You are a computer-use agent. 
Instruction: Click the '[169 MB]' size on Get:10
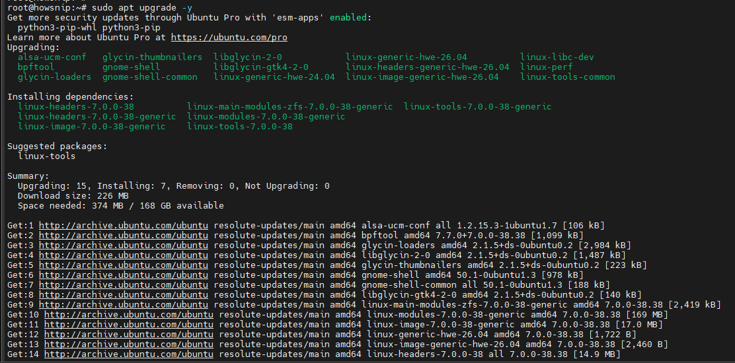click(x=647, y=314)
